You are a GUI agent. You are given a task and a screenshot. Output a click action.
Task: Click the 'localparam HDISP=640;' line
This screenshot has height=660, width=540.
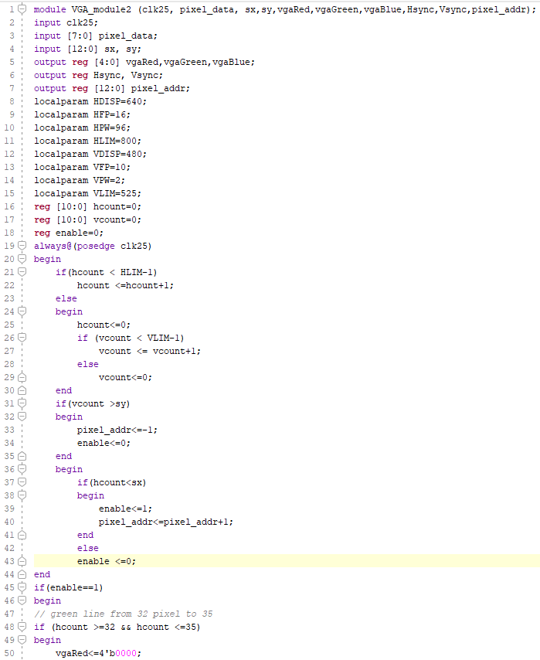point(90,101)
